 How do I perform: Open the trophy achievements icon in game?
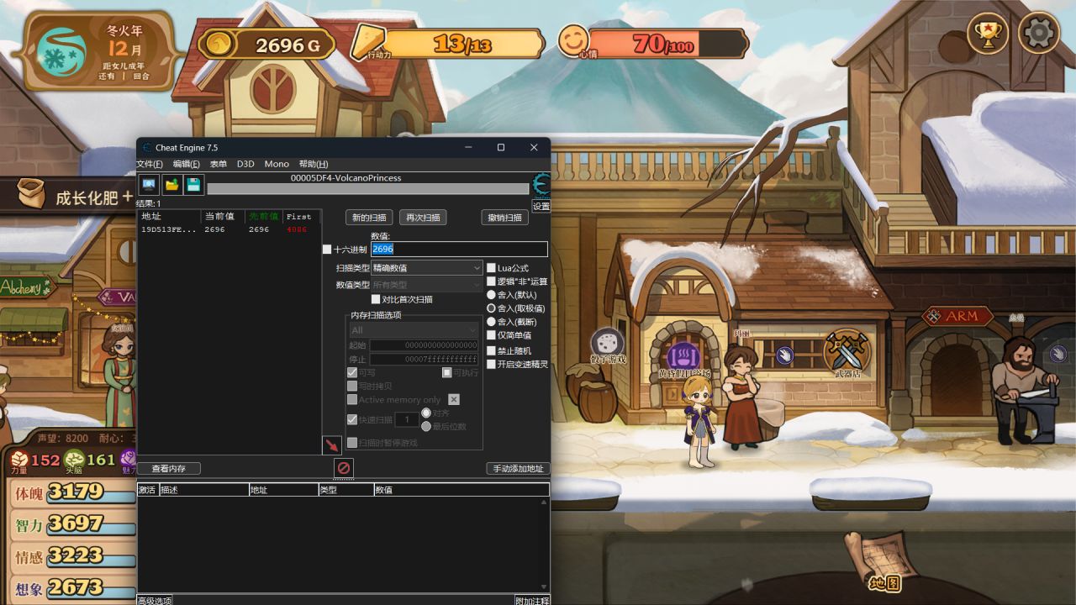988,34
